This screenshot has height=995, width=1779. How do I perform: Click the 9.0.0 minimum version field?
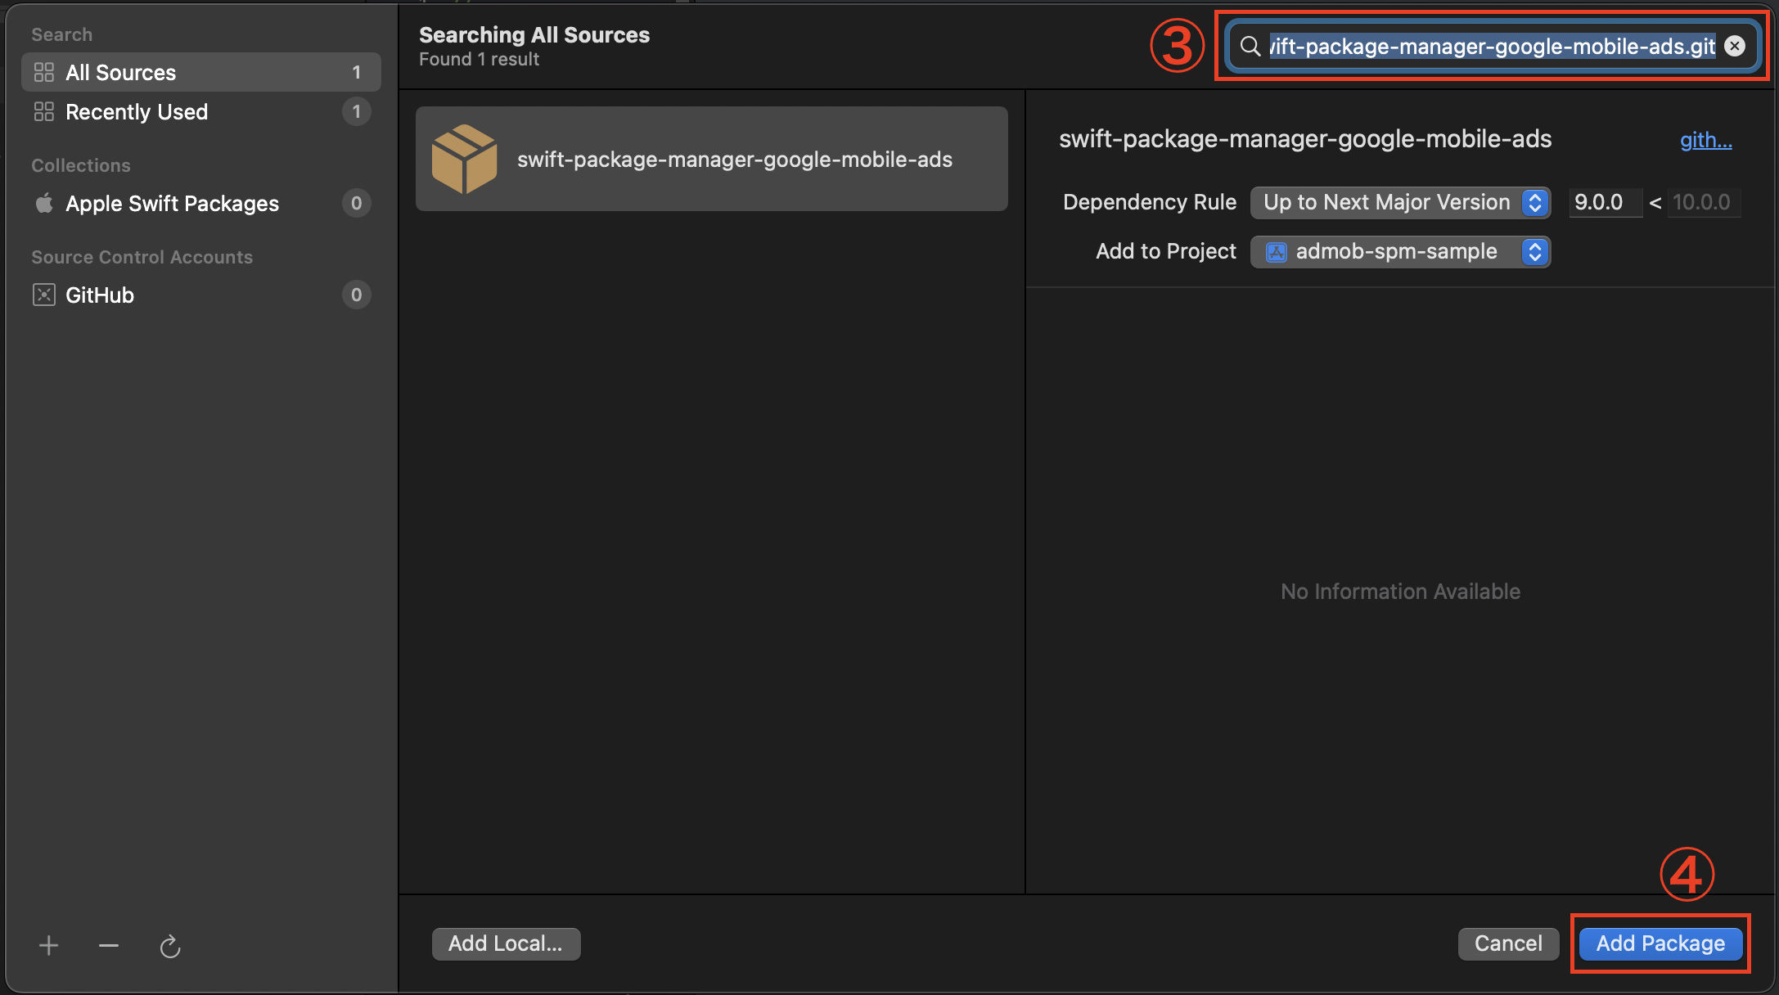click(x=1603, y=202)
